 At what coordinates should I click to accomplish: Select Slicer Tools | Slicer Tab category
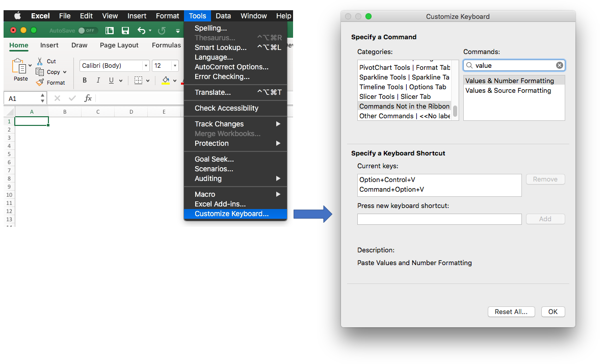point(404,96)
